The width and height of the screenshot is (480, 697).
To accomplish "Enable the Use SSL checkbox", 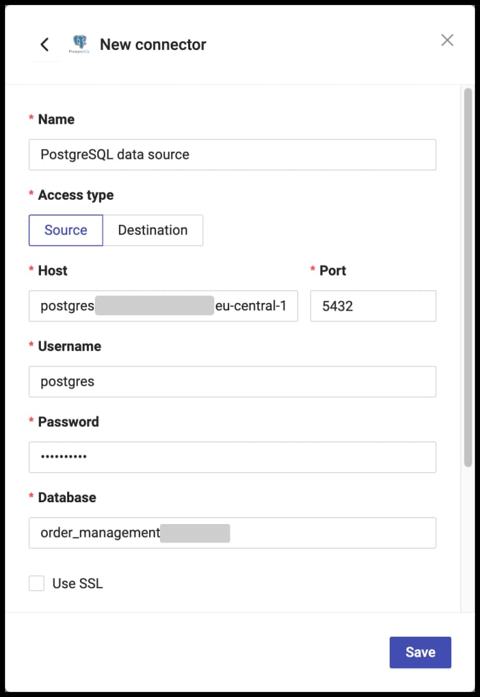I will tap(36, 583).
